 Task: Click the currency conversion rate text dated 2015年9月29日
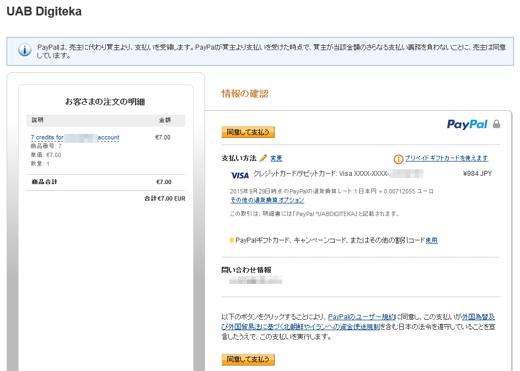pos(331,191)
